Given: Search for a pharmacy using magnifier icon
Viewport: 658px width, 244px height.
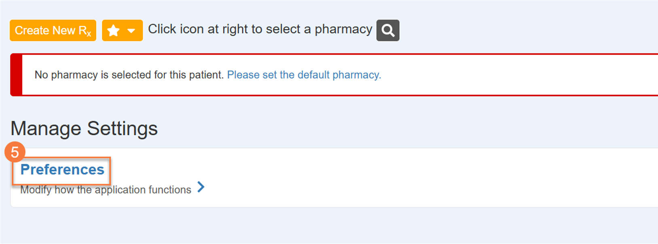Looking at the screenshot, I should click(388, 30).
